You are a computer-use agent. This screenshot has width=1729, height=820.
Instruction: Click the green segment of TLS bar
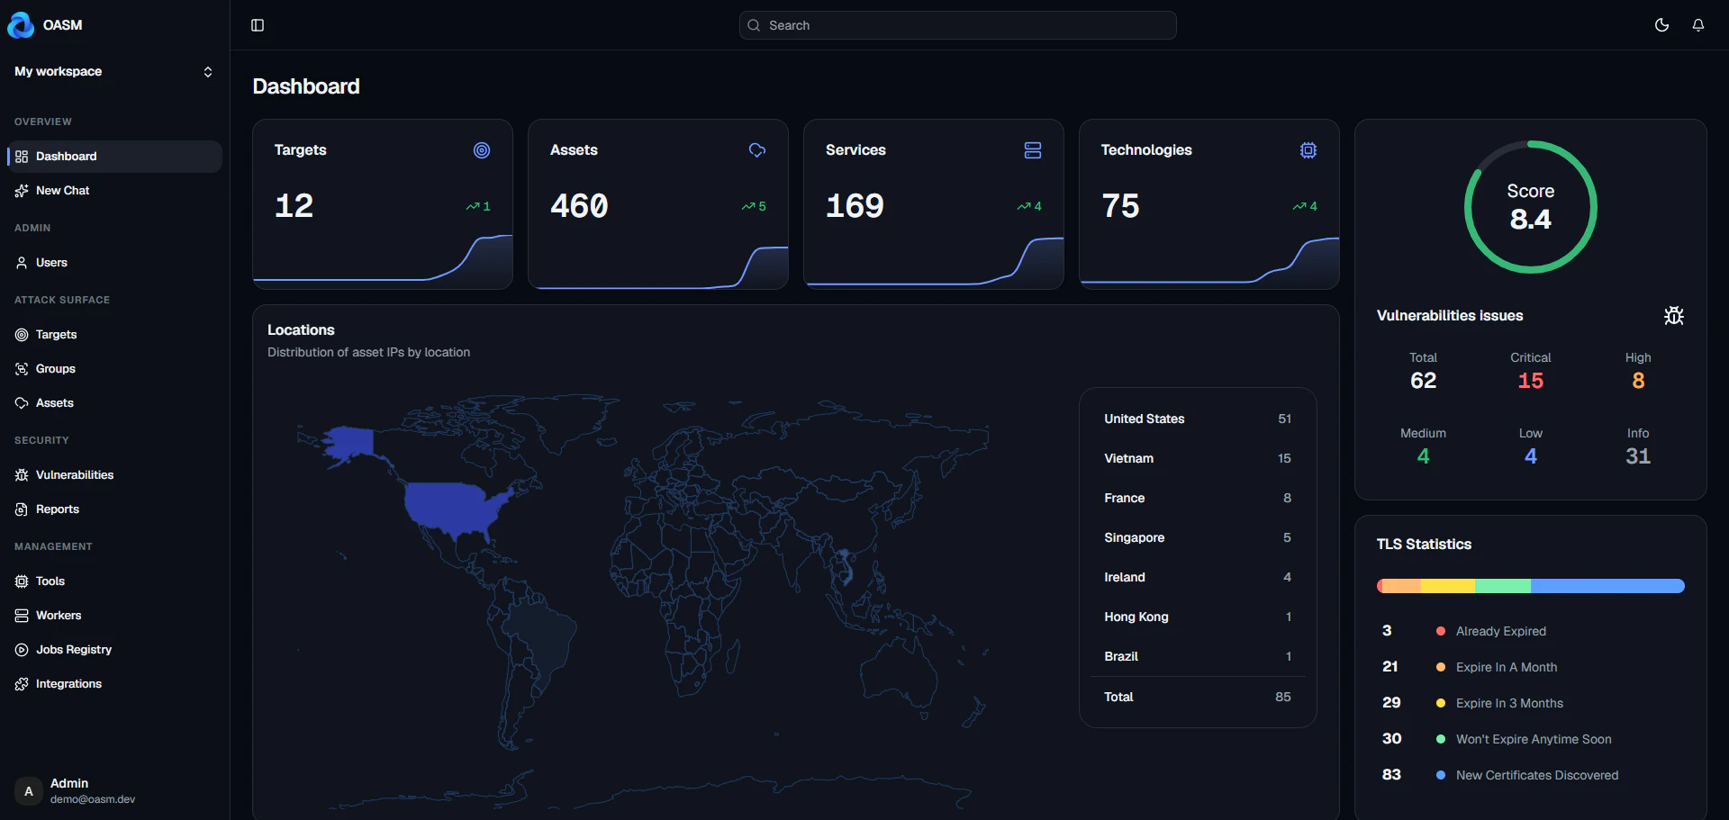[x=1503, y=586]
